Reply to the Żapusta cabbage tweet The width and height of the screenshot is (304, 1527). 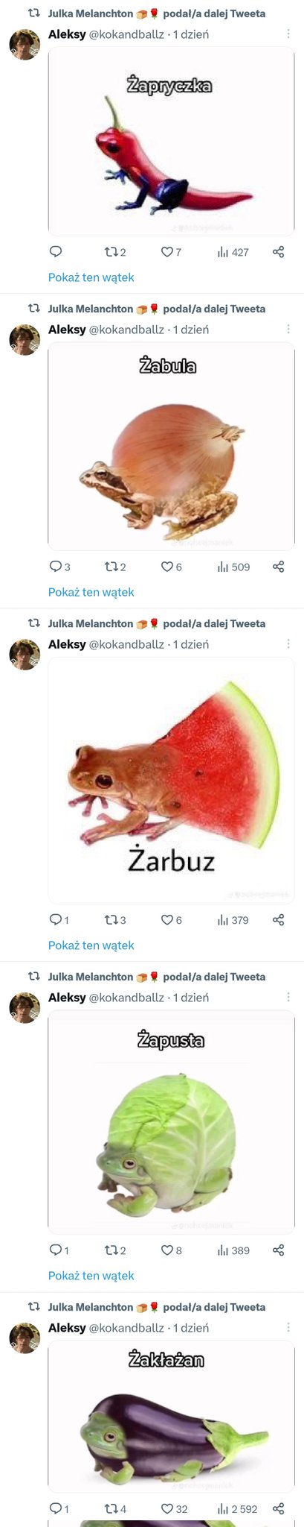point(59,1250)
